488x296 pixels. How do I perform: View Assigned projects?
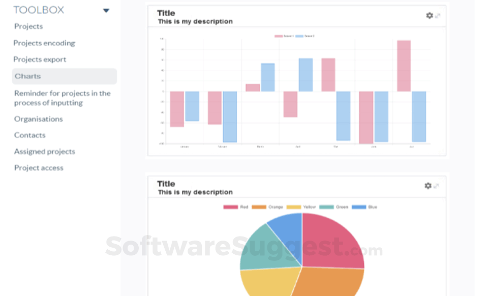pyautogui.click(x=45, y=151)
